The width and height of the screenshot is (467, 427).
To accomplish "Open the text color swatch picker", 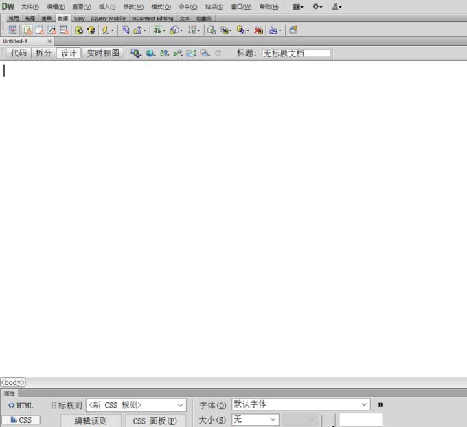I will point(328,420).
